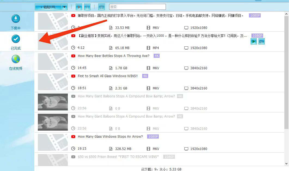
Task: Select the First to Smash All Glass Windows title
Action: [x=108, y=76]
